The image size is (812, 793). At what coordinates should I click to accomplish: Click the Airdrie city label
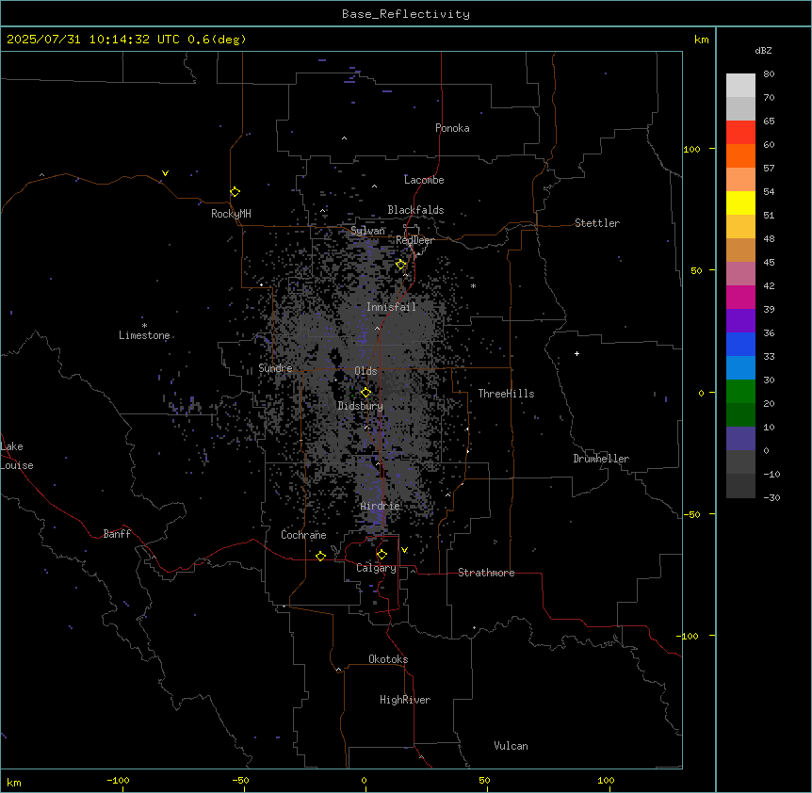(x=381, y=506)
